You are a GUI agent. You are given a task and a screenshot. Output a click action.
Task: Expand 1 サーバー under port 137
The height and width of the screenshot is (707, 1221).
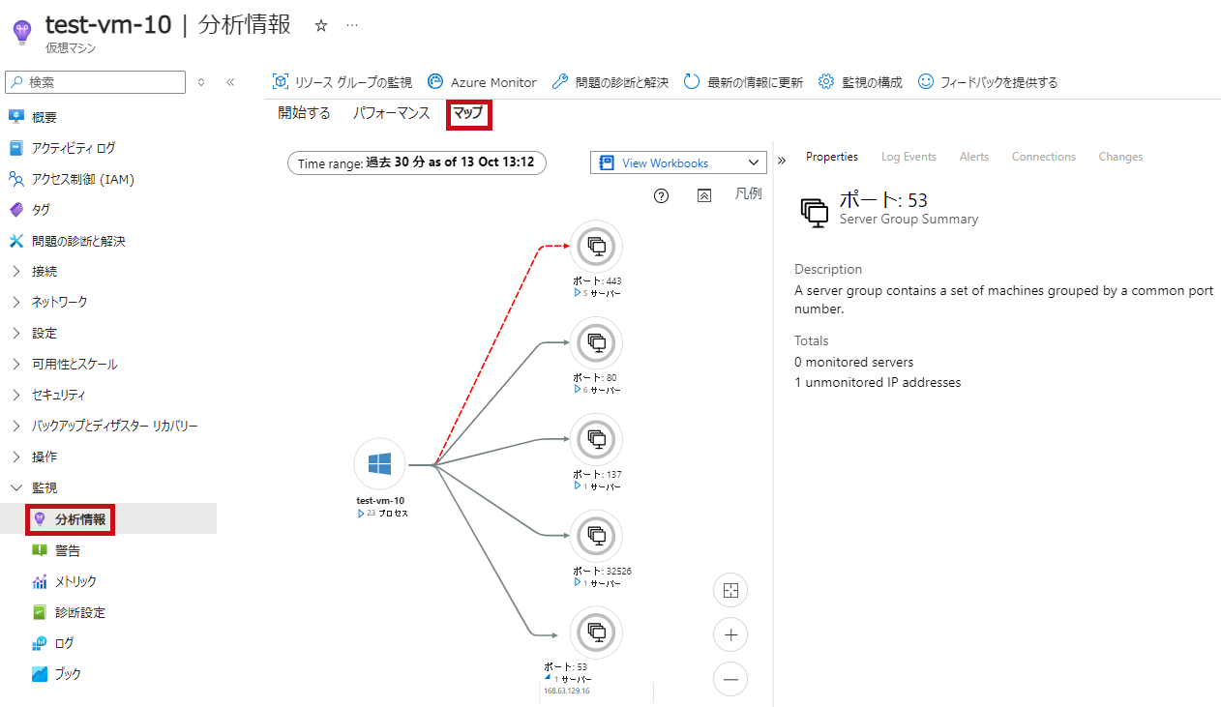coord(596,486)
